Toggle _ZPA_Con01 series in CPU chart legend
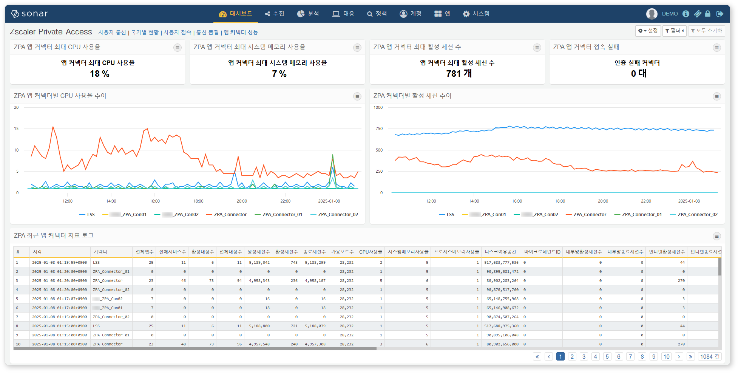This screenshot has height=373, width=738. (x=125, y=215)
